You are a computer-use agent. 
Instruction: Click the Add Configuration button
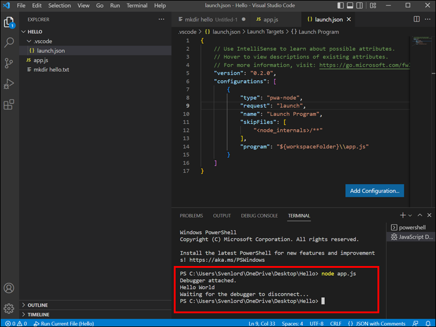point(374,191)
